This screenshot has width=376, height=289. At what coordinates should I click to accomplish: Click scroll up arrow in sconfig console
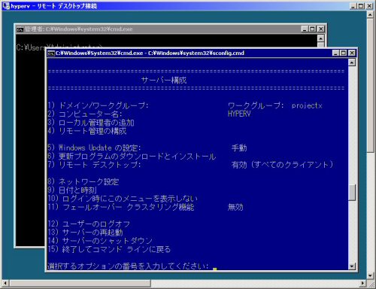(352, 62)
